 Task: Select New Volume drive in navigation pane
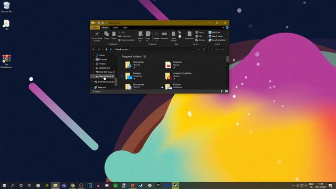[x=105, y=76]
